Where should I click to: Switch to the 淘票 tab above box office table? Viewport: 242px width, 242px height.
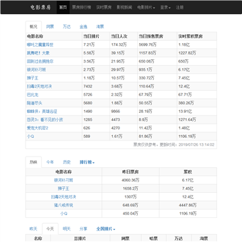[x=100, y=27]
